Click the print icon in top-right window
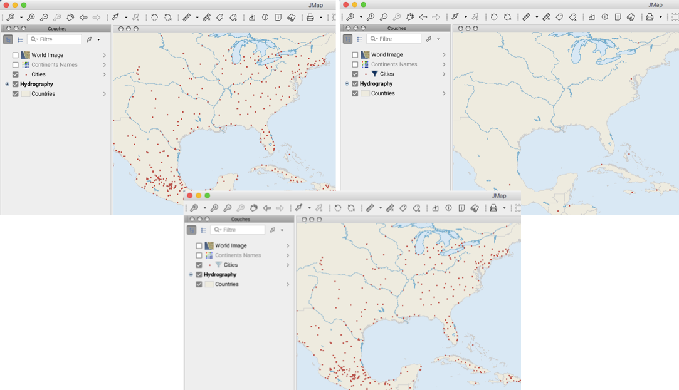 [650, 18]
